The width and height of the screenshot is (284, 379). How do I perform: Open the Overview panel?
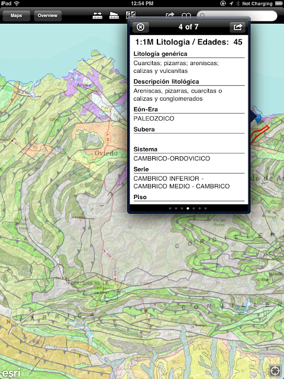pyautogui.click(x=47, y=16)
